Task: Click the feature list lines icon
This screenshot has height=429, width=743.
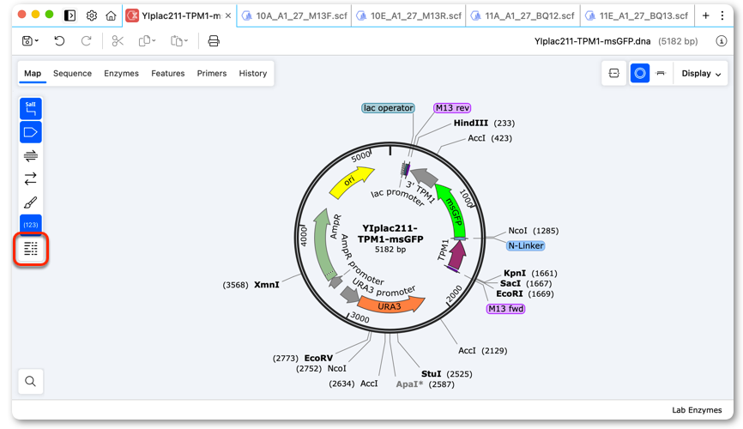Action: pos(31,249)
